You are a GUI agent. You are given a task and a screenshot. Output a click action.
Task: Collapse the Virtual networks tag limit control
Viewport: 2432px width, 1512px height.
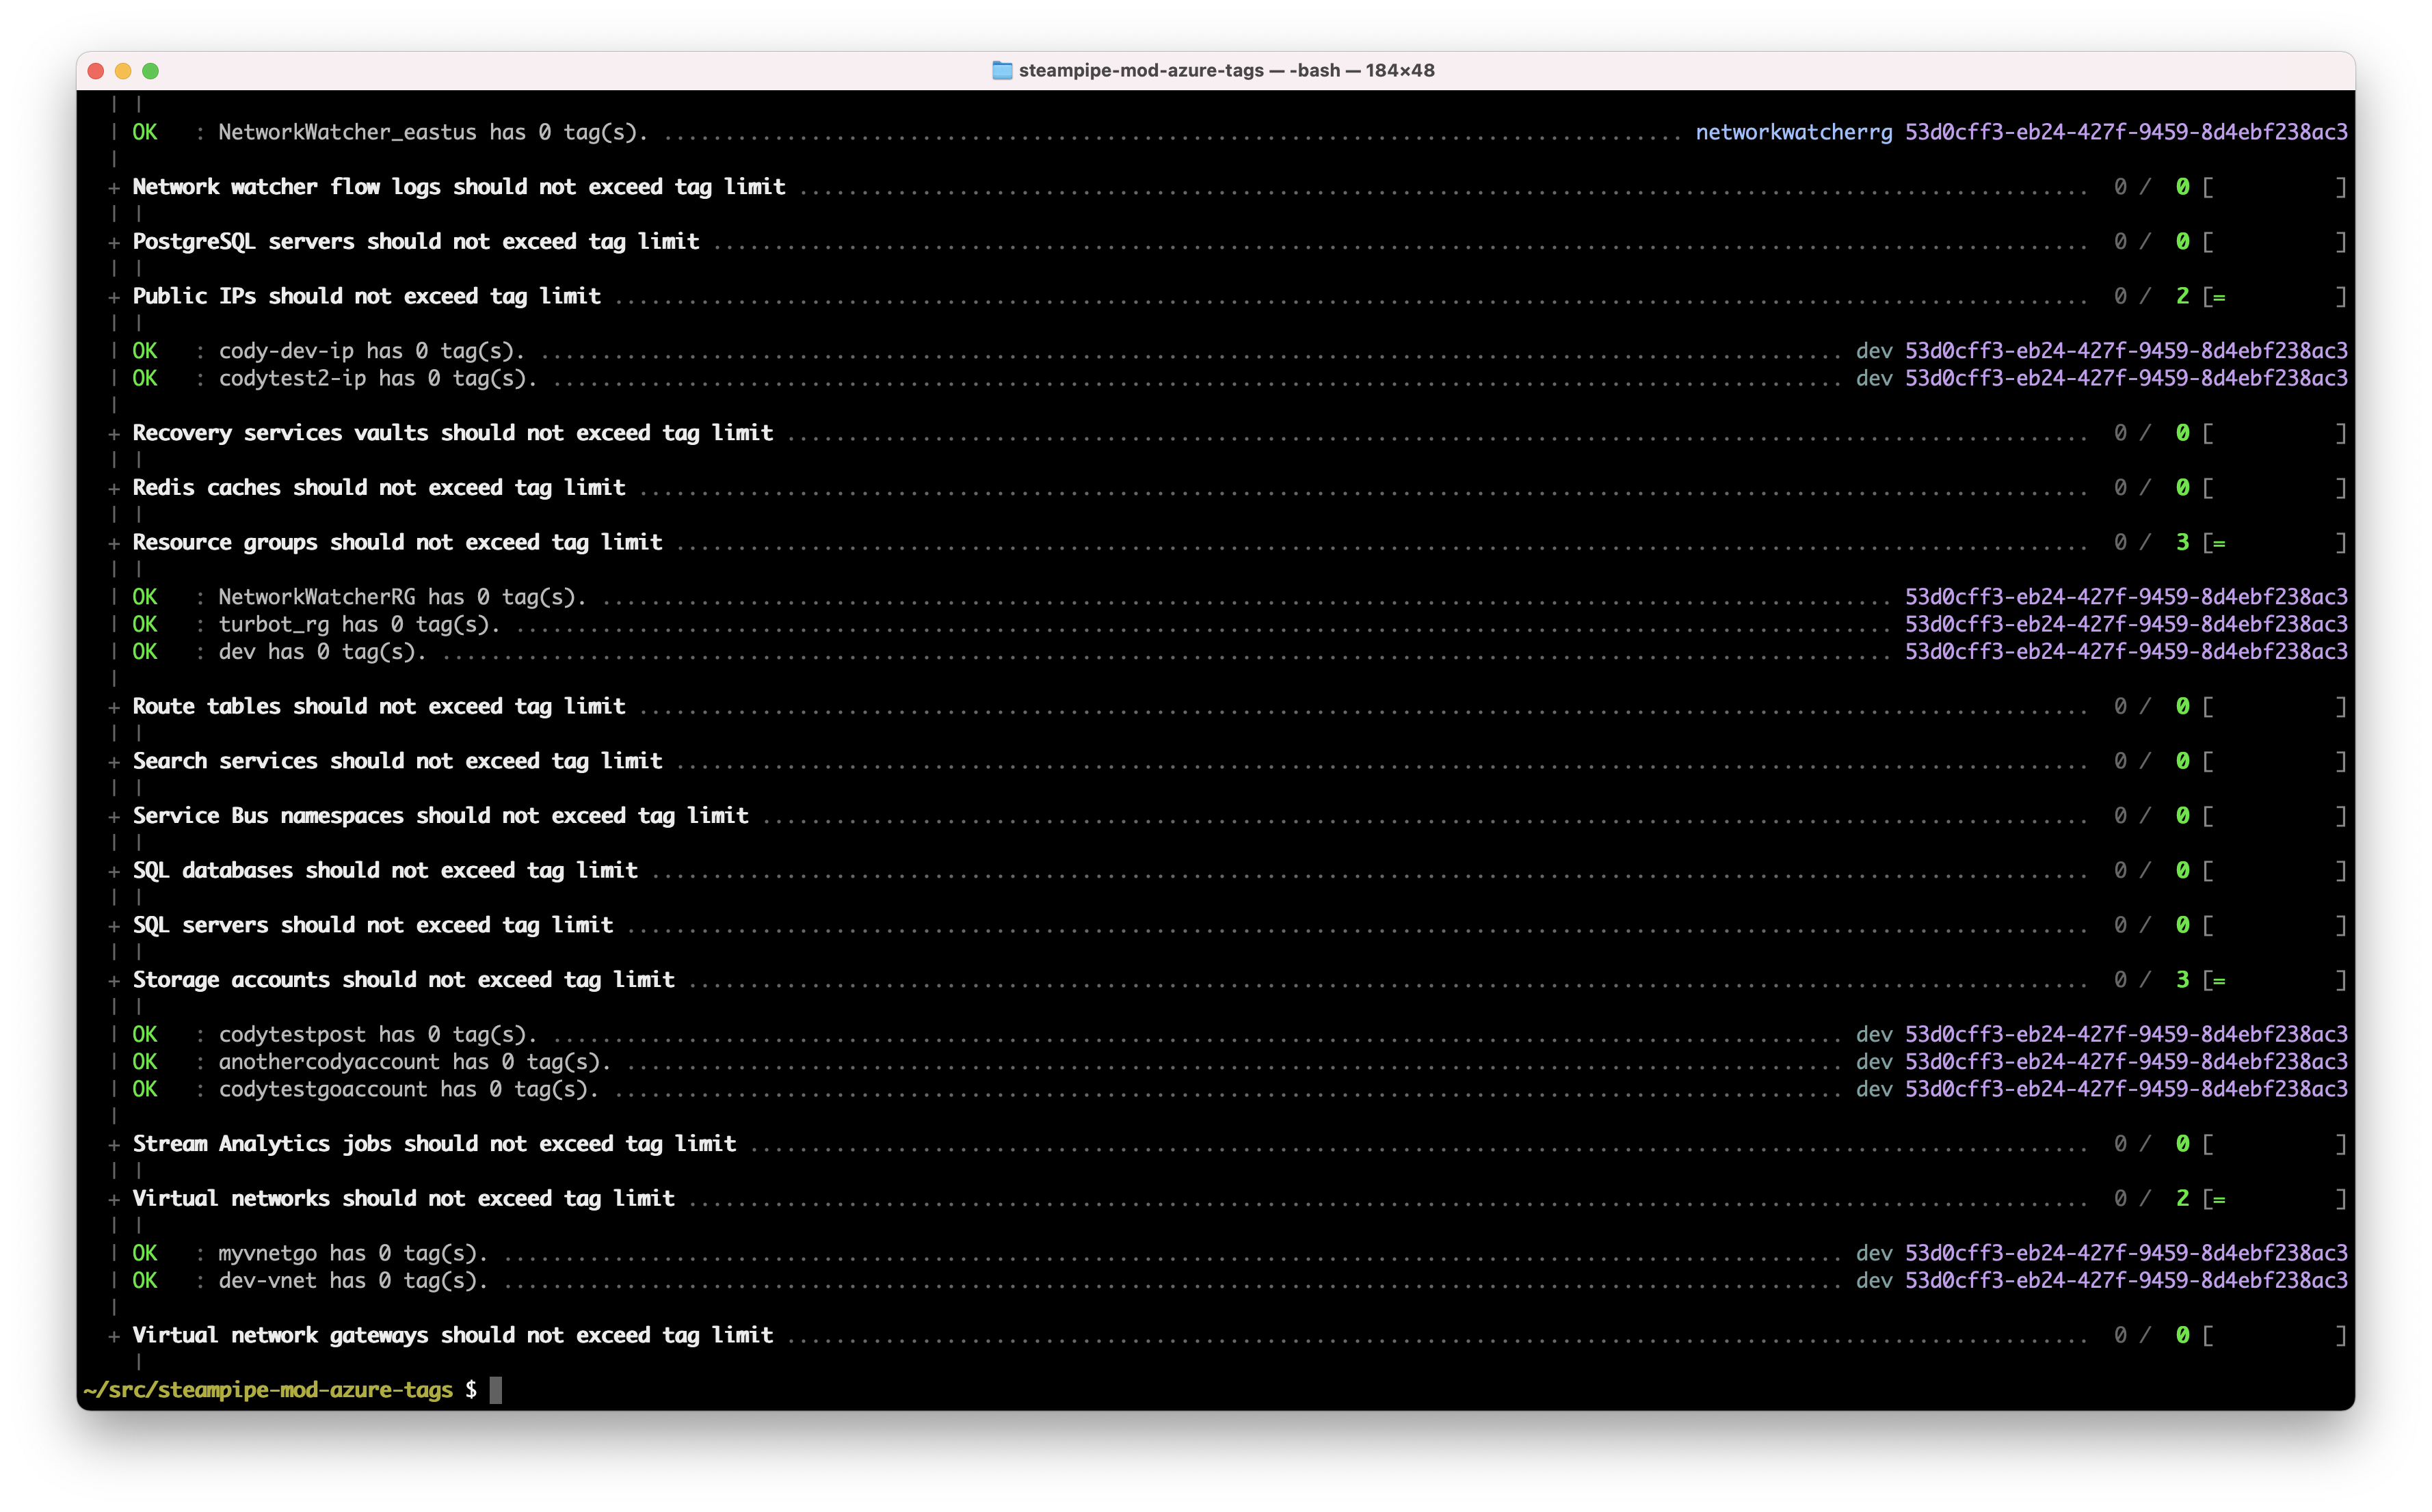coord(115,1197)
